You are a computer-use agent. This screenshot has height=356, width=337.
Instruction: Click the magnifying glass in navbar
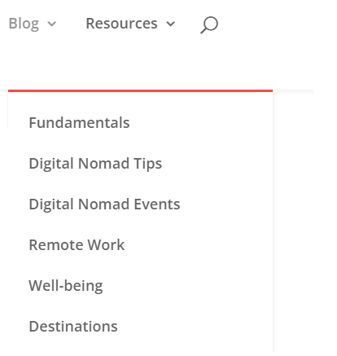pos(209,24)
